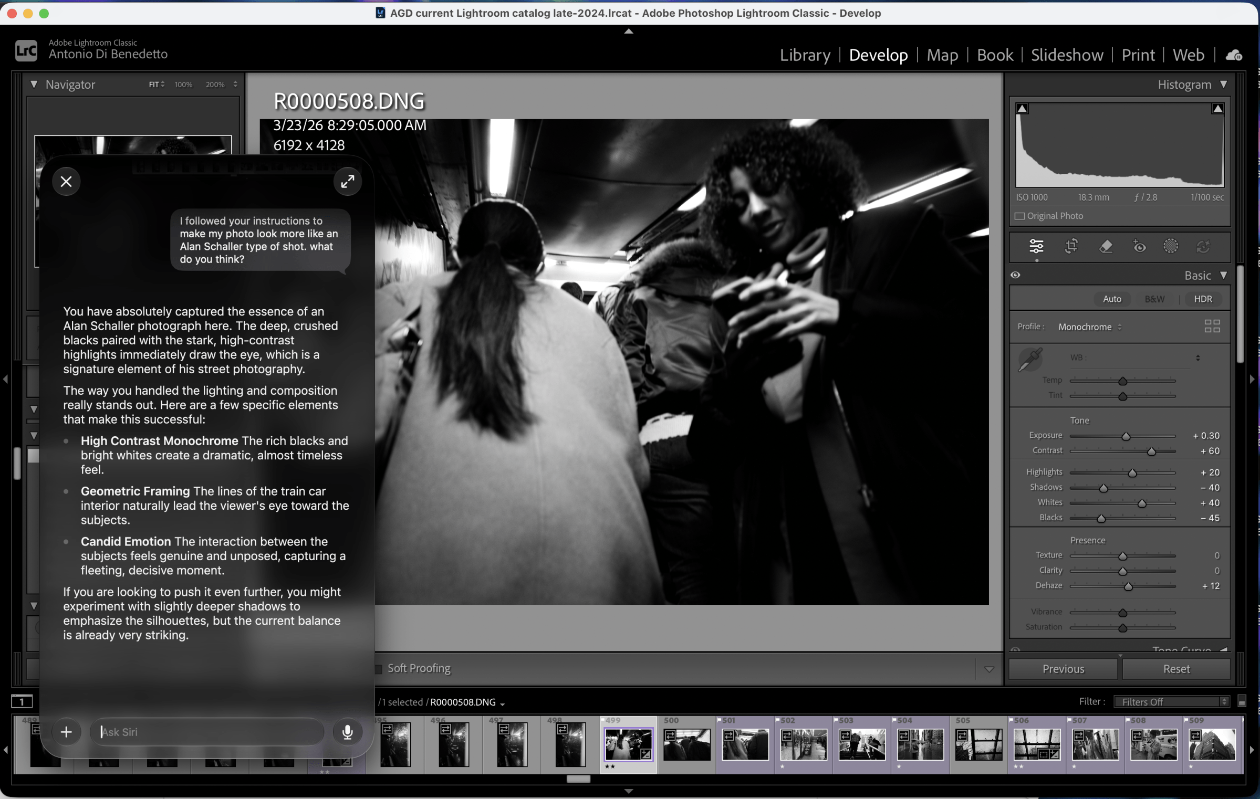
Task: Toggle Basic panel visibility eye icon
Action: point(1015,275)
